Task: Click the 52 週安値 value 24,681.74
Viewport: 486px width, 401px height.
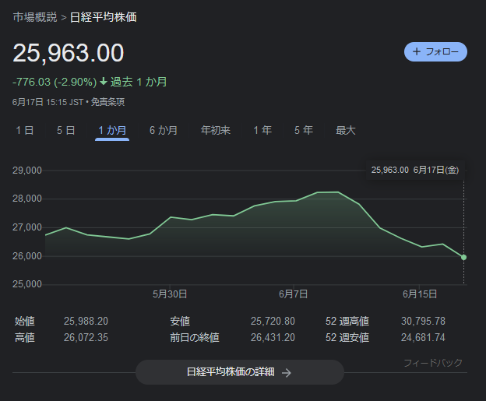Action: pyautogui.click(x=423, y=337)
